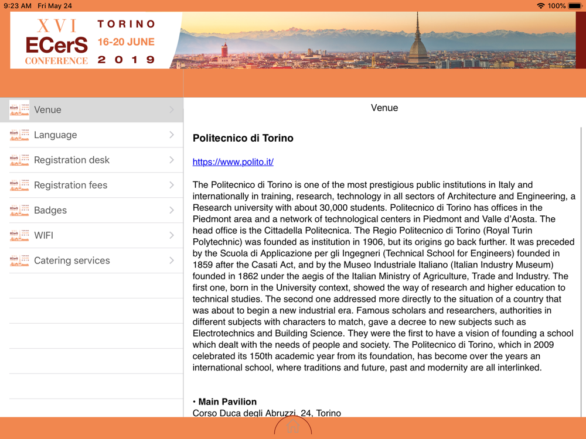The height and width of the screenshot is (439, 586).
Task: Open the https://www.polito.it/ link
Action: tap(233, 162)
